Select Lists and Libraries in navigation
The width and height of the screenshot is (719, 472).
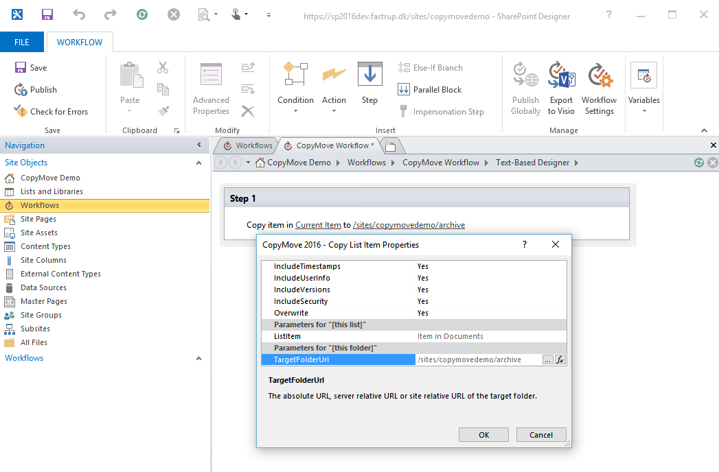[52, 191]
